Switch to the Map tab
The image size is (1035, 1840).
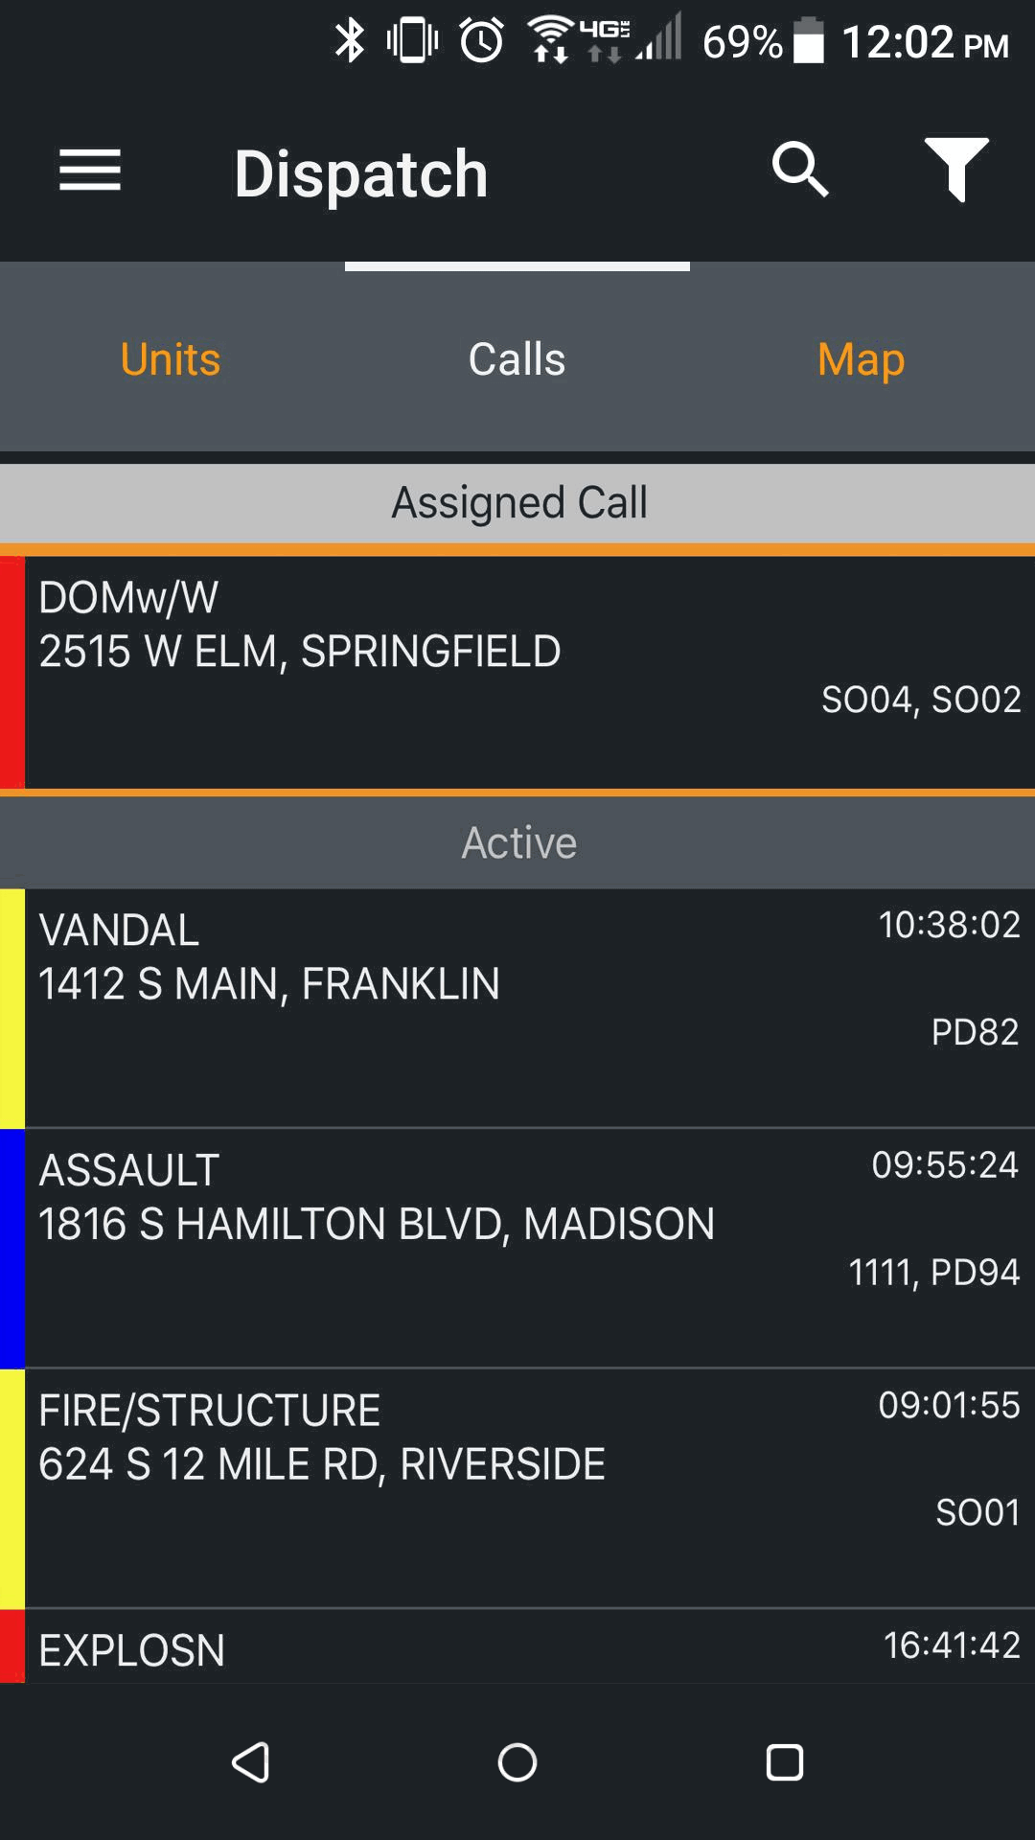tap(861, 359)
